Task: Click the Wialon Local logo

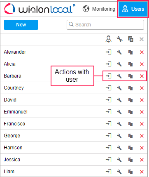Action: coord(40,9)
